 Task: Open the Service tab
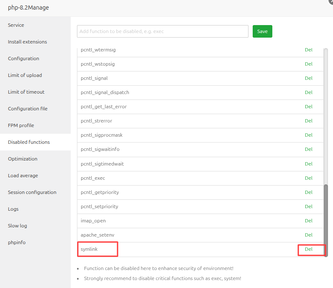(x=16, y=25)
